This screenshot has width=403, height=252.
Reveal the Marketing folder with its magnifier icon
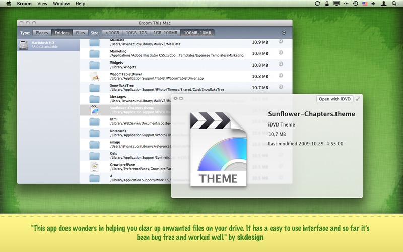click(x=281, y=53)
